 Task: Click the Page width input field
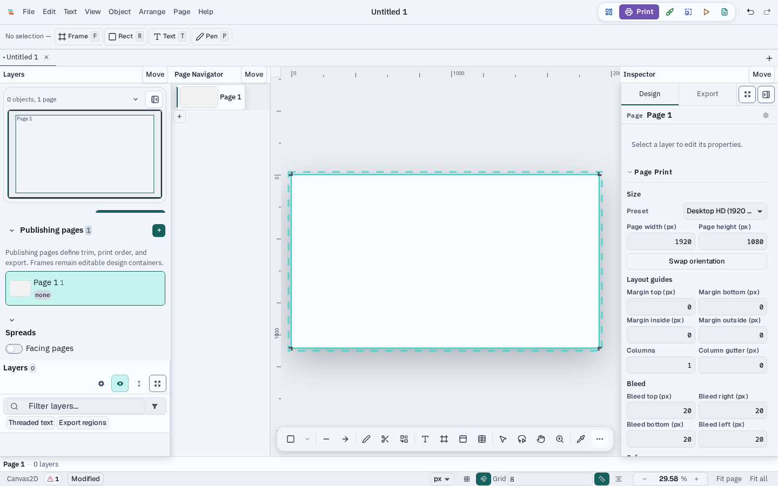coord(661,242)
